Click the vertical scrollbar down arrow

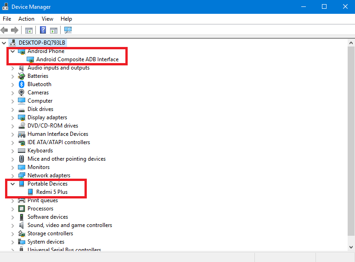point(351,247)
